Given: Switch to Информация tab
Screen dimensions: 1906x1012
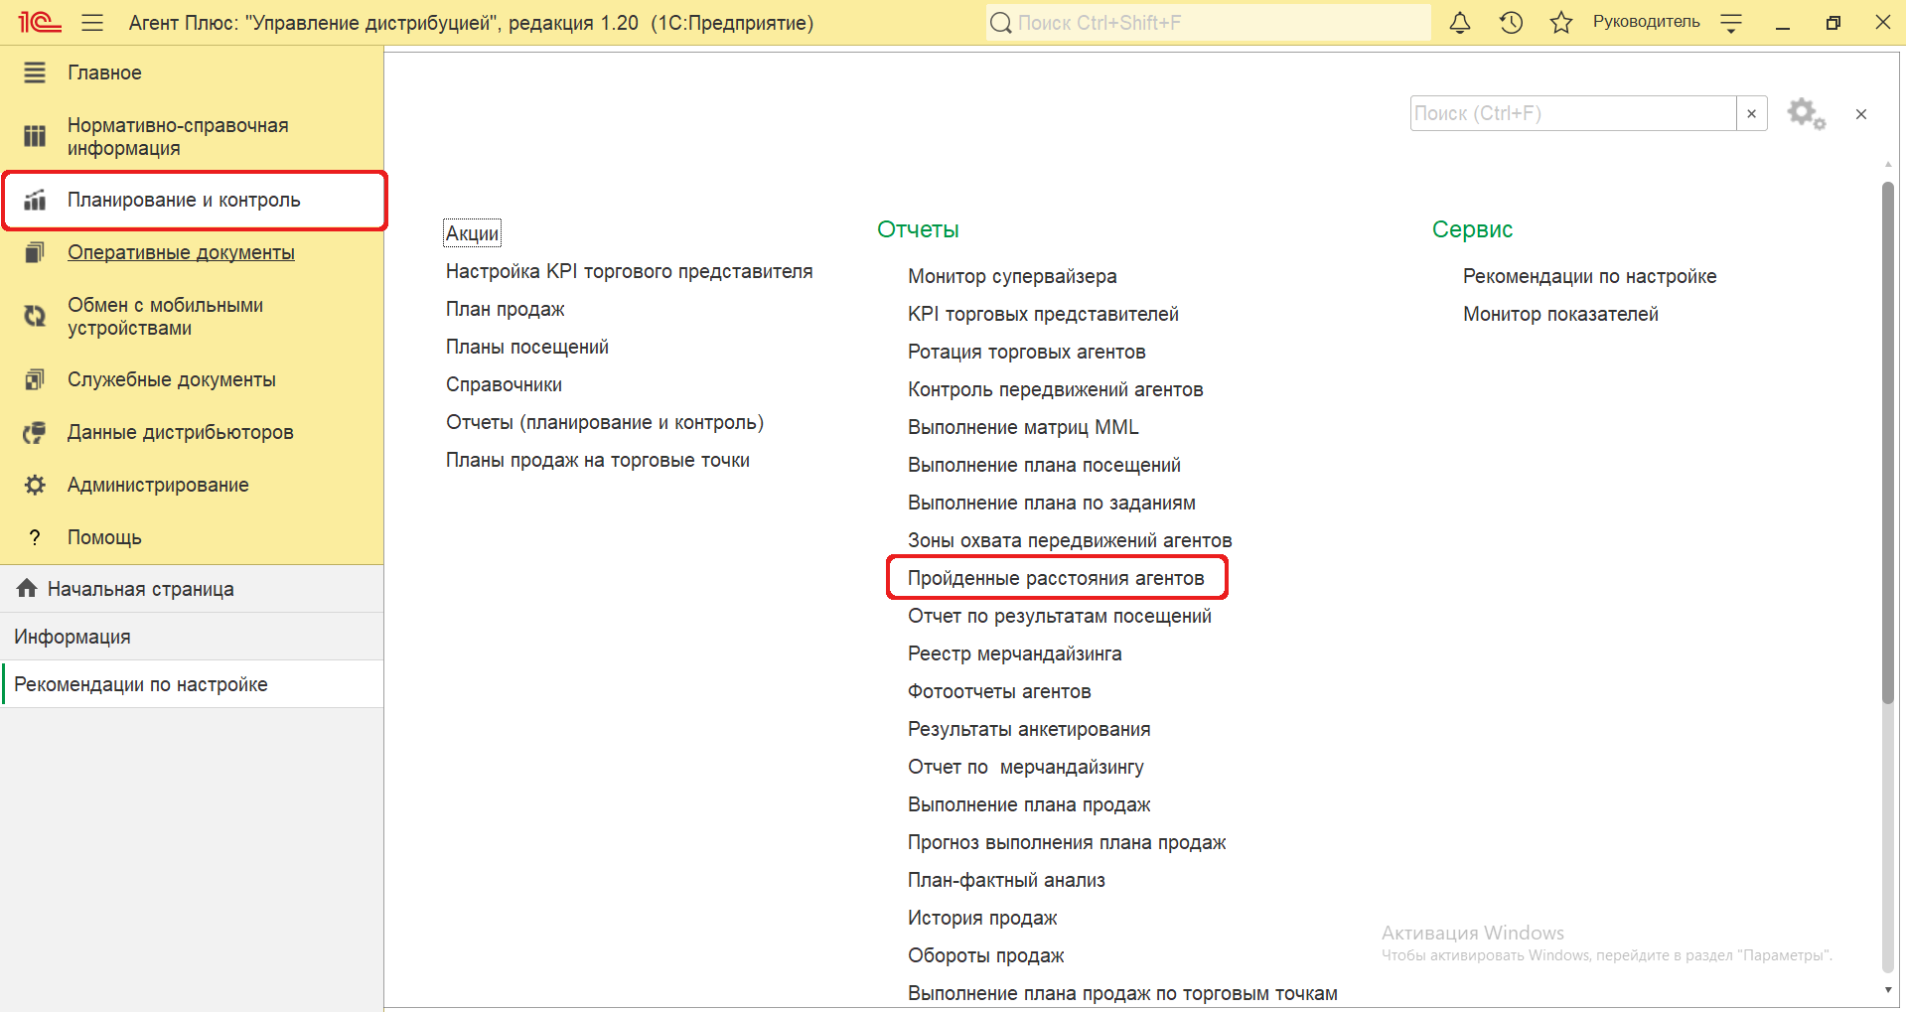Looking at the screenshot, I should pyautogui.click(x=73, y=637).
